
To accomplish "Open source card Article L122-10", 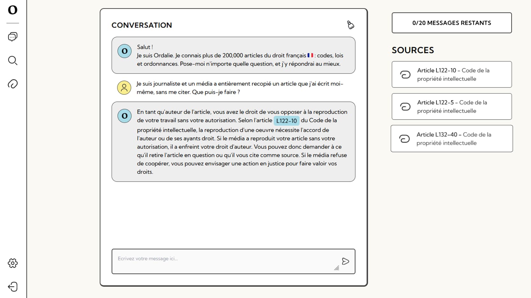I will [452, 74].
